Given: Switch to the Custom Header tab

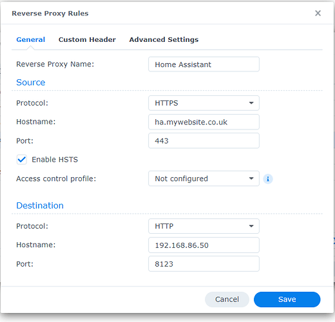Looking at the screenshot, I should pos(87,39).
